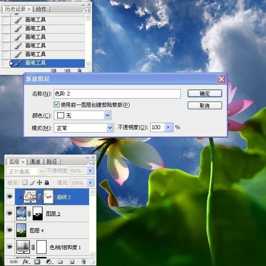Minimize the Layers panel

pos(87,158)
